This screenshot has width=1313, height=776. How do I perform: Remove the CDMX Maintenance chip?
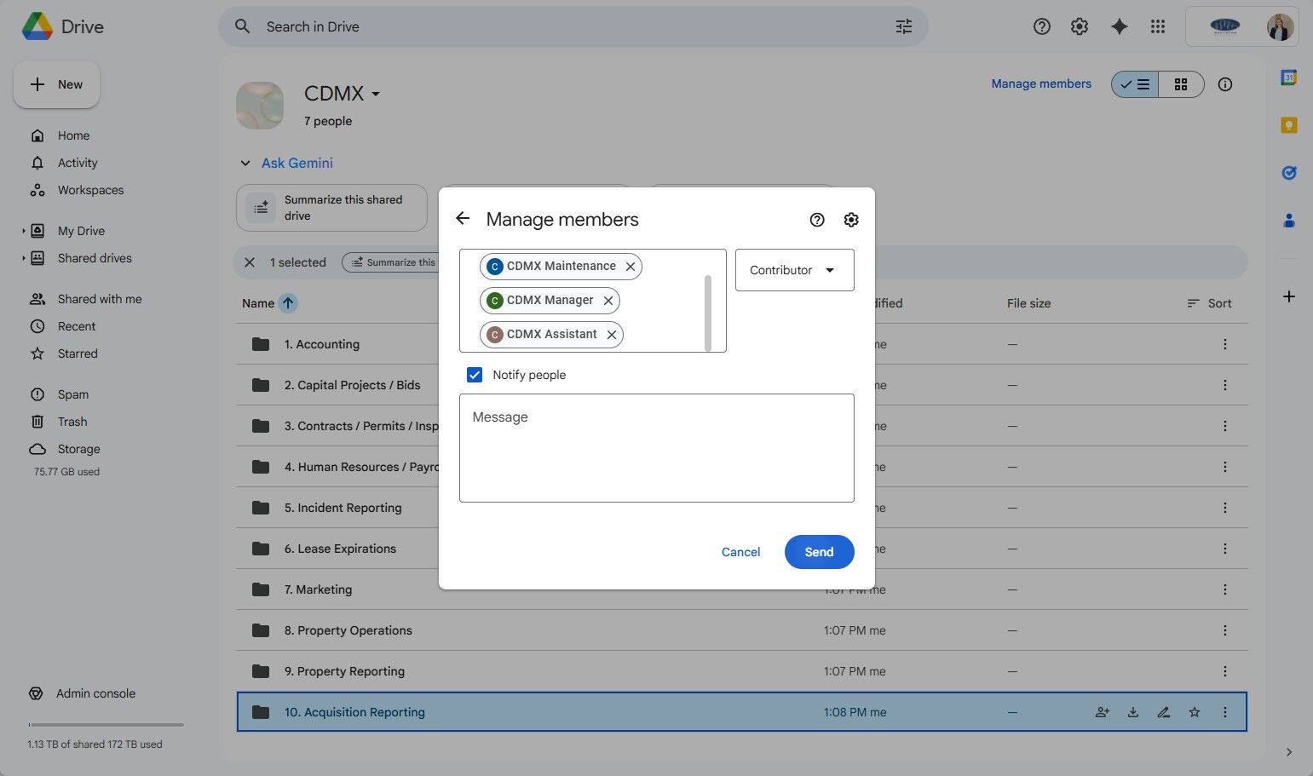coord(631,267)
